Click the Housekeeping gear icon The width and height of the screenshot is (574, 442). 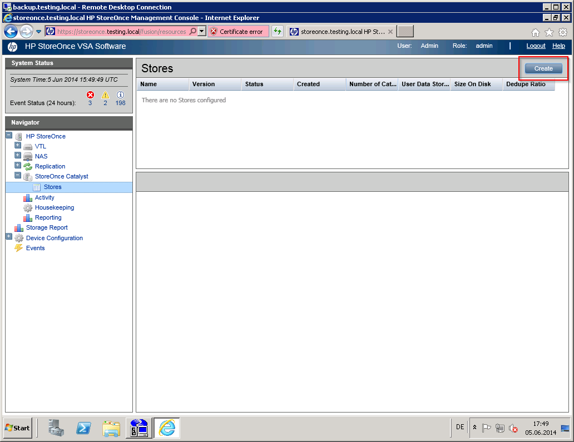tap(28, 208)
